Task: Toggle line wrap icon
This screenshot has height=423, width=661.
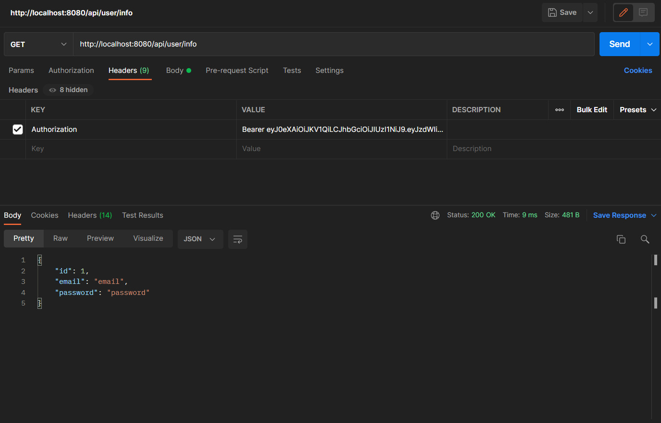Action: pos(238,239)
